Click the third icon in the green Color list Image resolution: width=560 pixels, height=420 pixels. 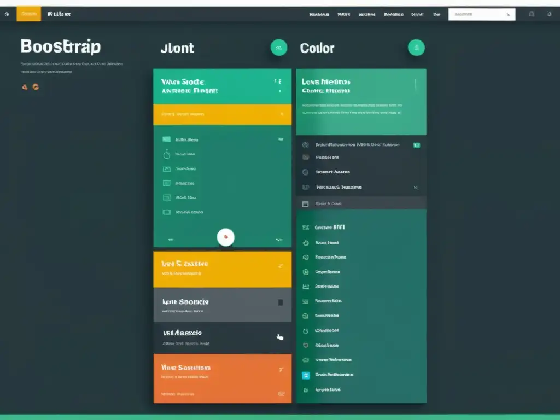coord(306,257)
